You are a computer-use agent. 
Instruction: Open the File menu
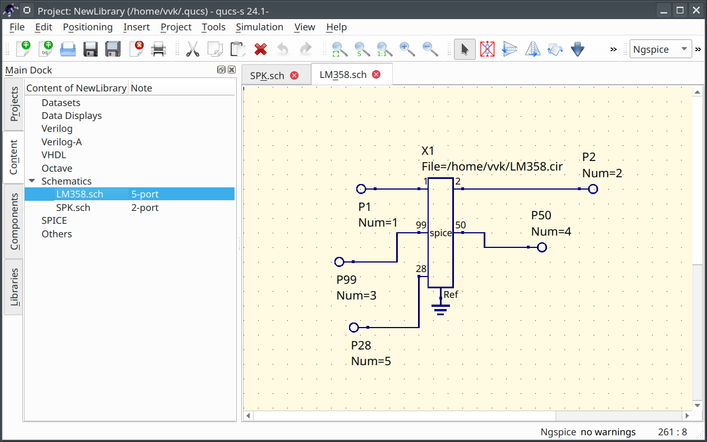(x=17, y=27)
